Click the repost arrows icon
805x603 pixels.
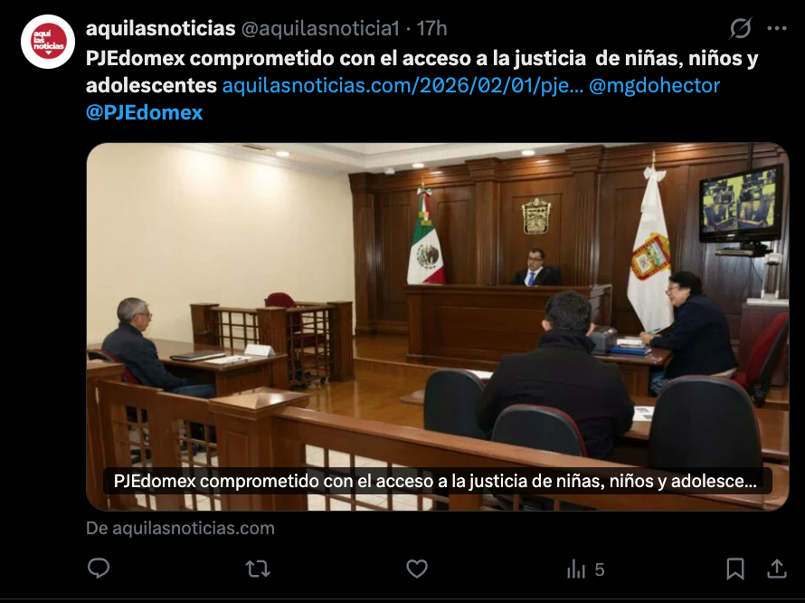pos(258,569)
